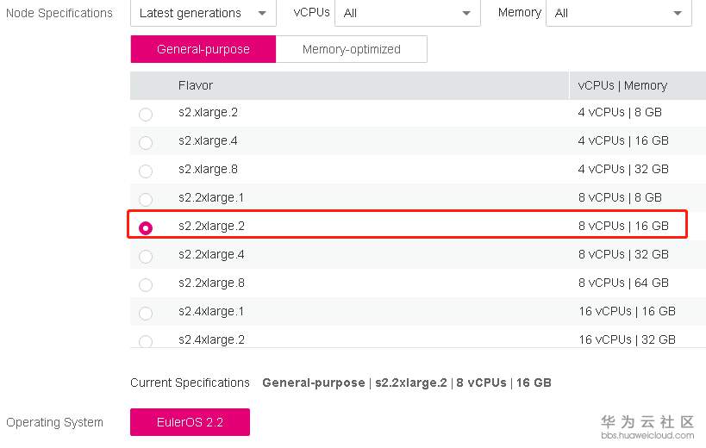Click the vCPUs | Memory column header
The width and height of the screenshot is (706, 448).
click(x=622, y=85)
